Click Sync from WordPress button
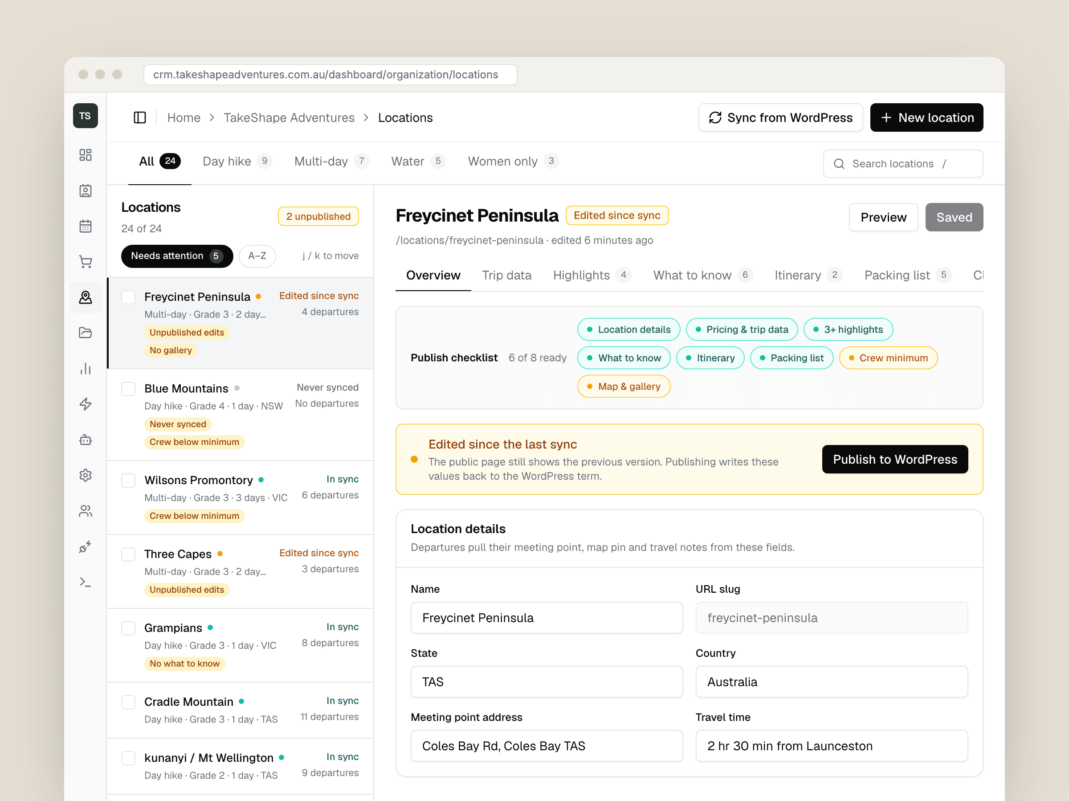Screen dimensions: 1069x801 point(780,117)
